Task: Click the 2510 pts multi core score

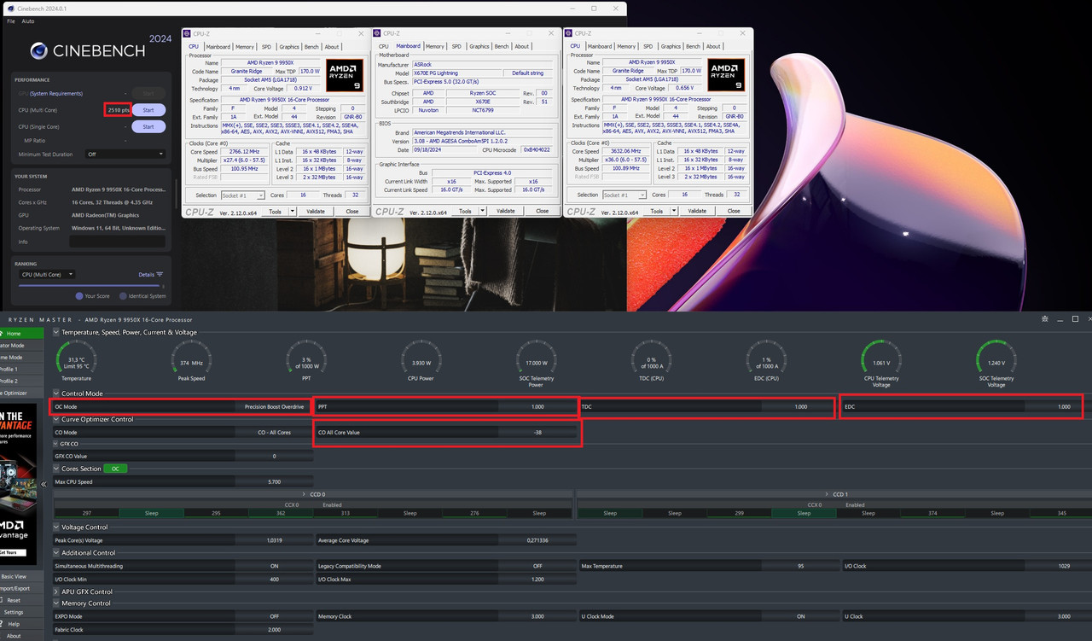Action: tap(119, 110)
